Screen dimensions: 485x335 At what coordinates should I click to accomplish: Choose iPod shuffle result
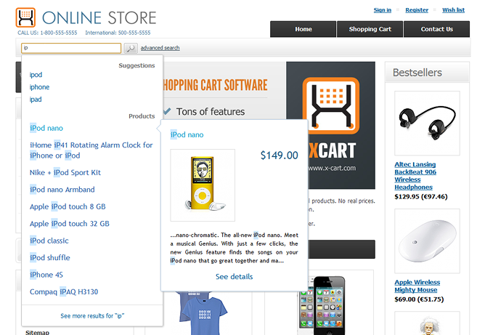(x=50, y=257)
